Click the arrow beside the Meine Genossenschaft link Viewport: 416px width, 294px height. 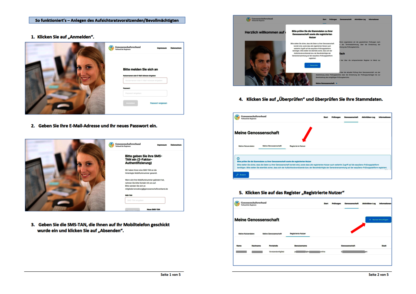pyautogui.click(x=336, y=83)
